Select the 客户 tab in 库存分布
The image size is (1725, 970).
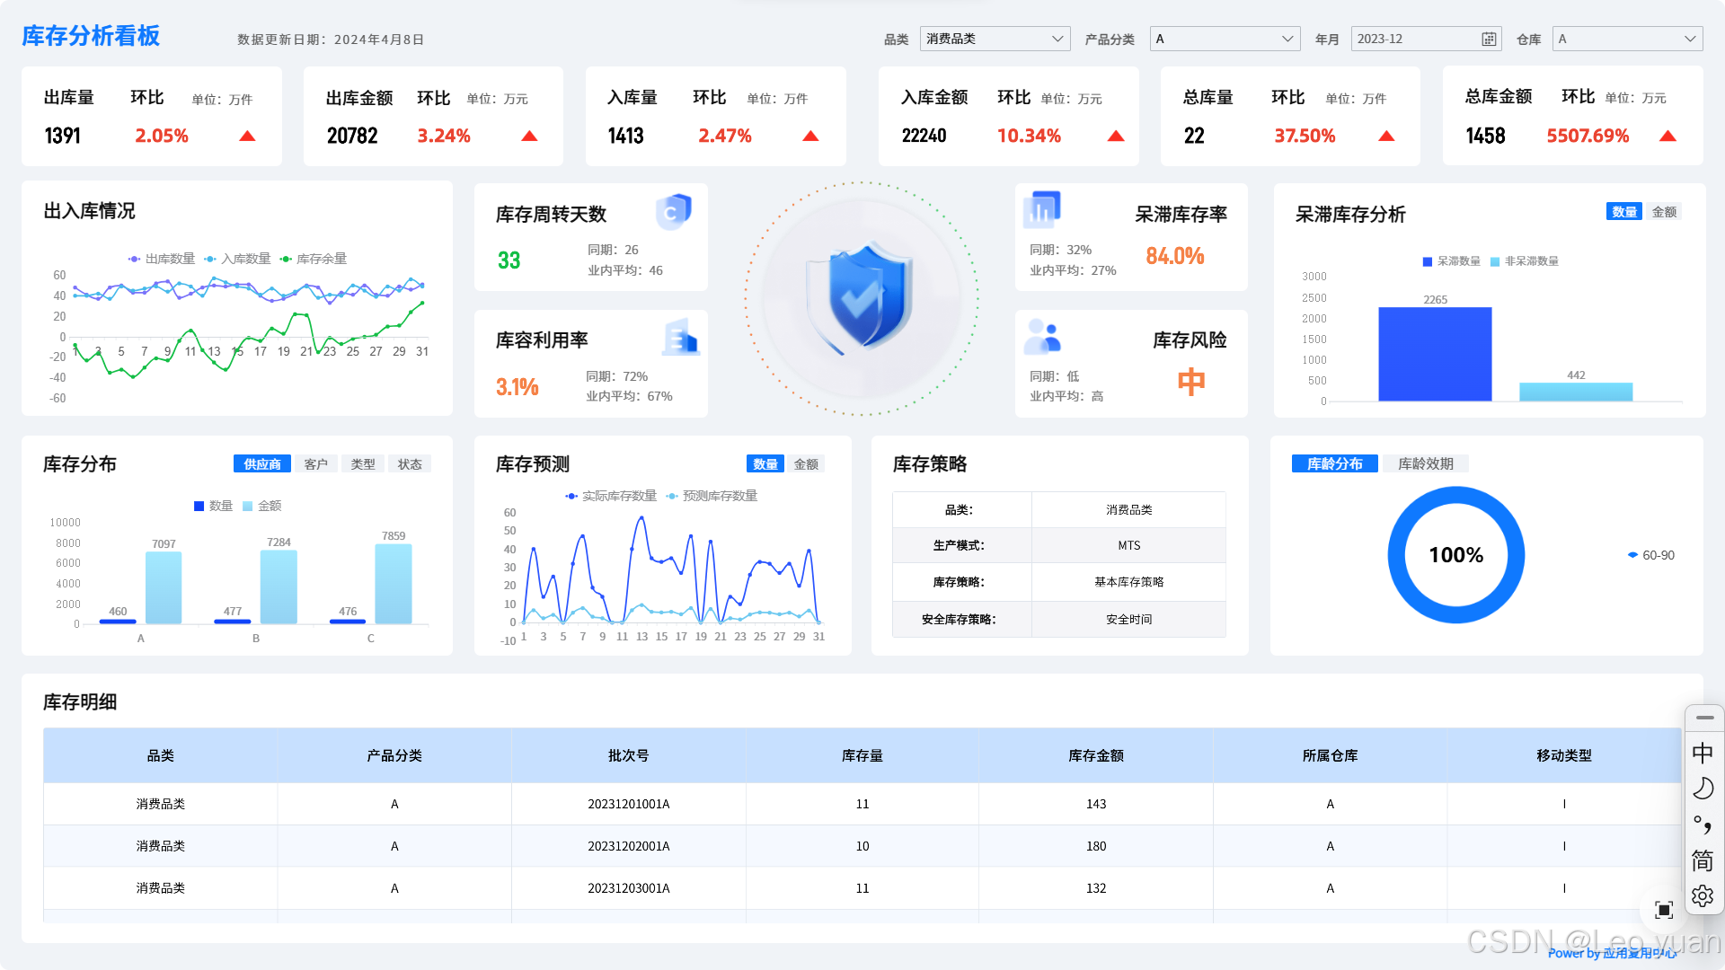[315, 463]
